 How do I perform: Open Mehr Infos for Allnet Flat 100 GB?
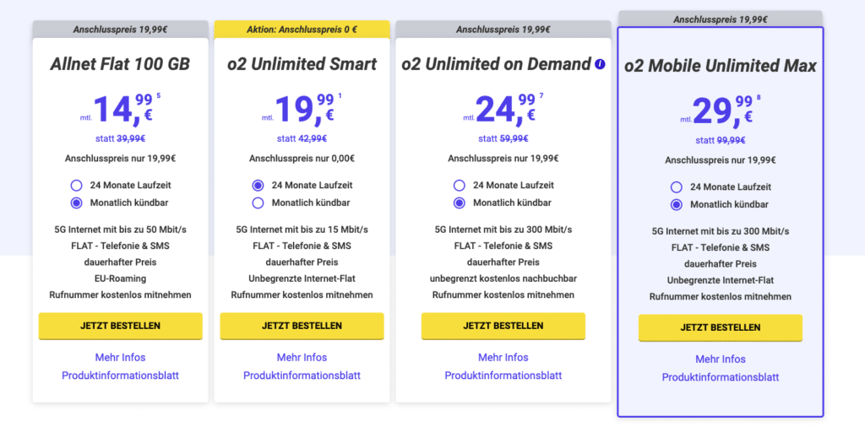pyautogui.click(x=120, y=358)
